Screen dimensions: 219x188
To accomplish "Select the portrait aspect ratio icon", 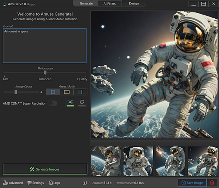I will [80, 92].
